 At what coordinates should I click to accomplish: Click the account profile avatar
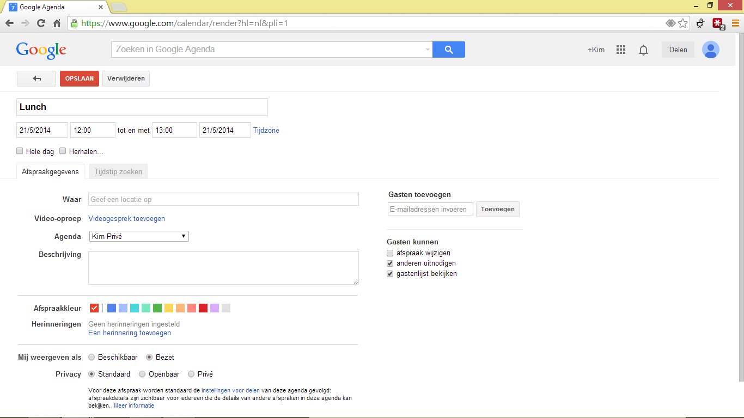coord(710,50)
